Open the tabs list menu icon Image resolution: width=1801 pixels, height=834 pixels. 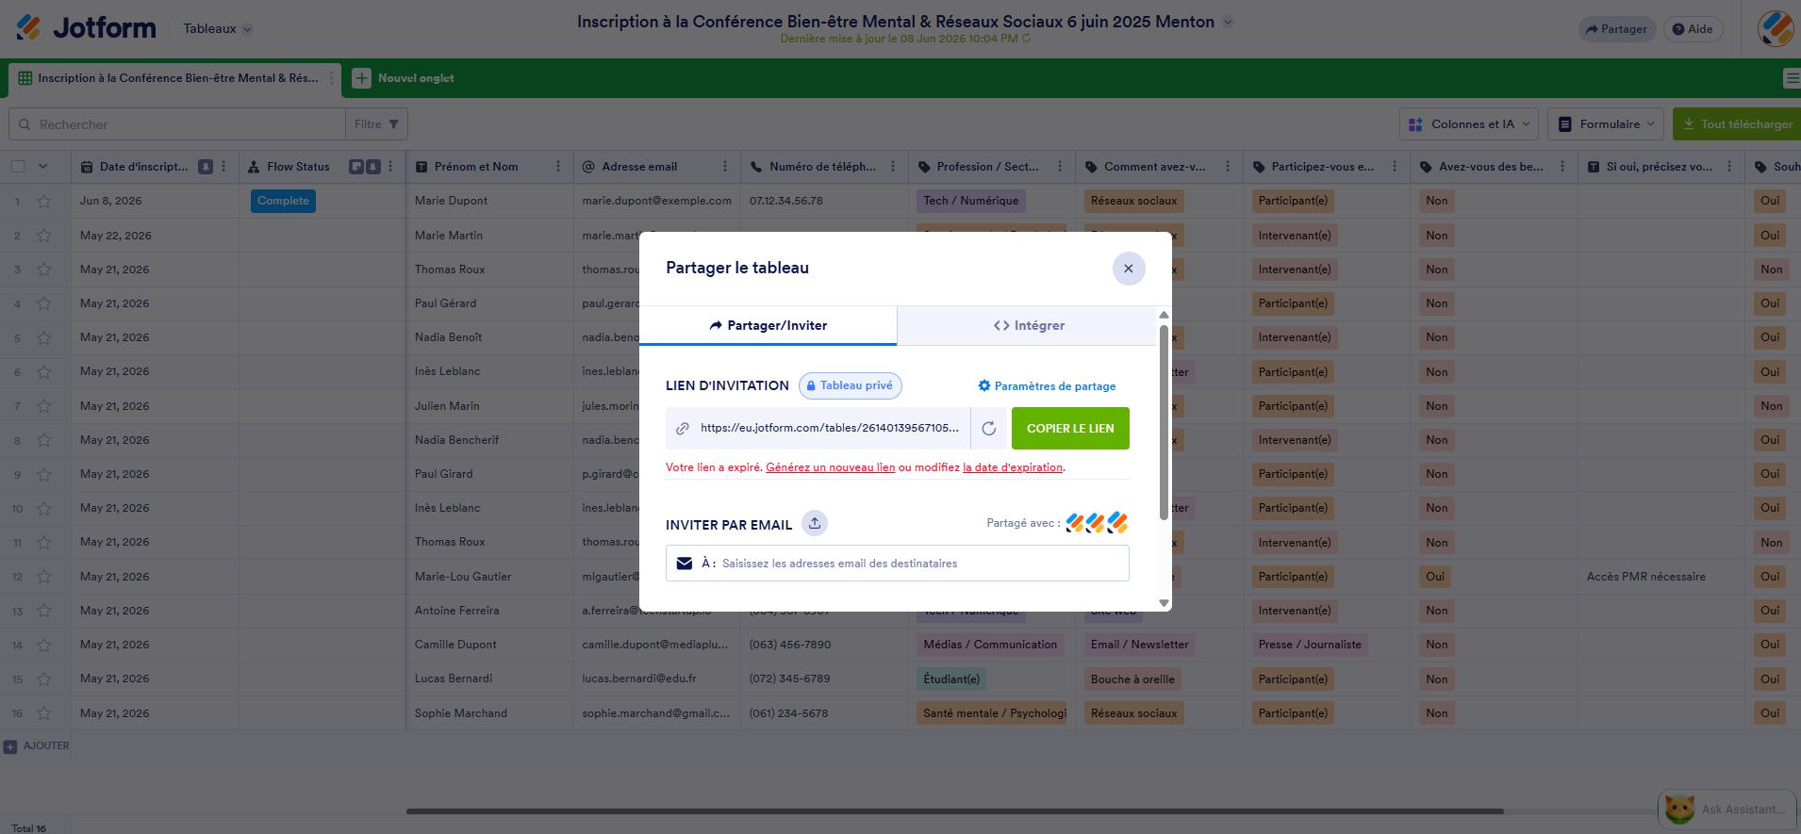[x=1792, y=78]
